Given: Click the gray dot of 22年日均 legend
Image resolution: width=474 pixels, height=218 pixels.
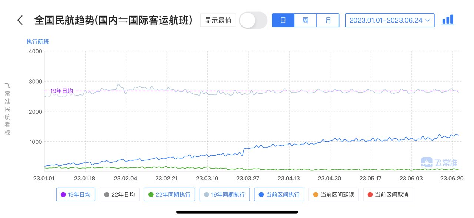Looking at the screenshot, I should point(107,194).
